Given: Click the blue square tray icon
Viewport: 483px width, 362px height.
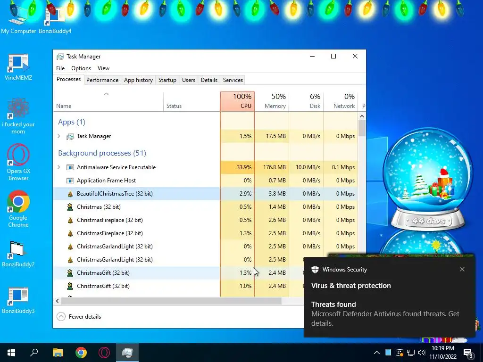Looking at the screenshot, I should 388,353.
